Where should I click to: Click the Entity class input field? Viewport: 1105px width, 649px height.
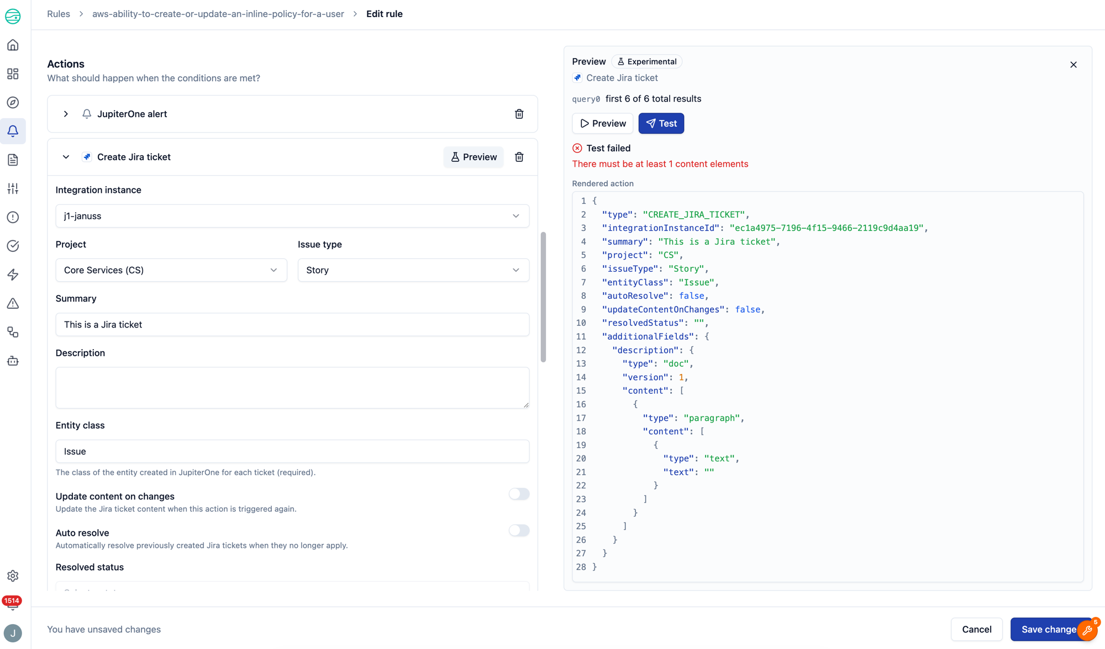292,451
